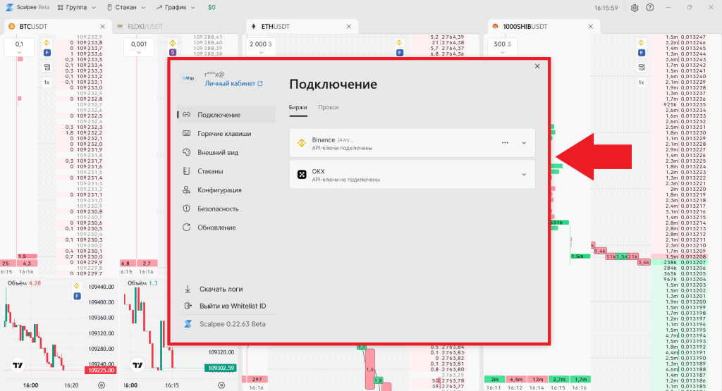Click Скачать логи button

[x=221, y=289]
